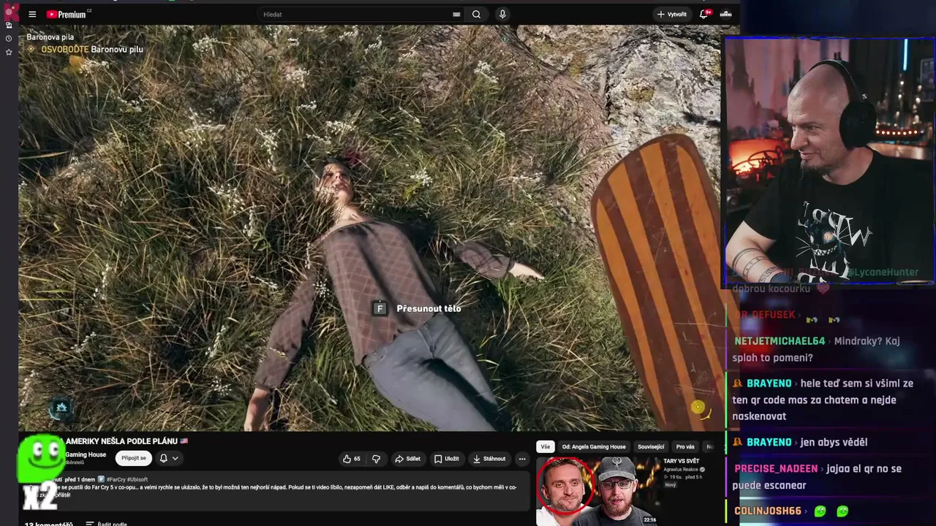This screenshot has width=936, height=526.
Task: Expand the notification options chevron
Action: click(175, 458)
